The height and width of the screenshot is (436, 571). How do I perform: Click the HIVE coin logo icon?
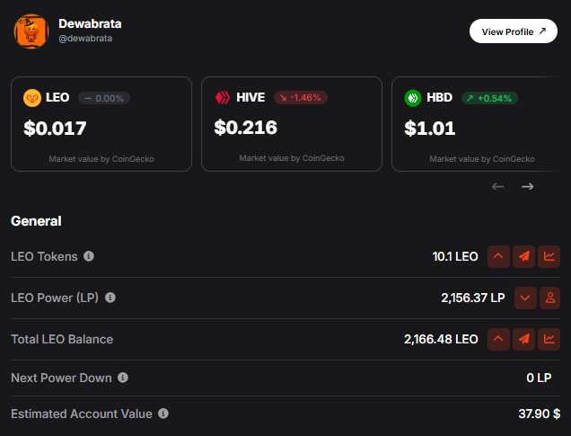[x=223, y=98]
